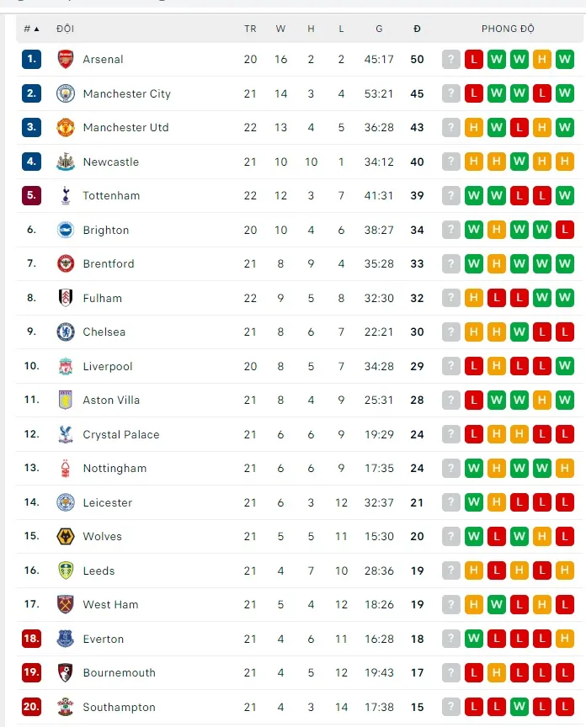This screenshot has width=586, height=727.
Task: Click the Wolves club crest icon
Action: pos(66,537)
